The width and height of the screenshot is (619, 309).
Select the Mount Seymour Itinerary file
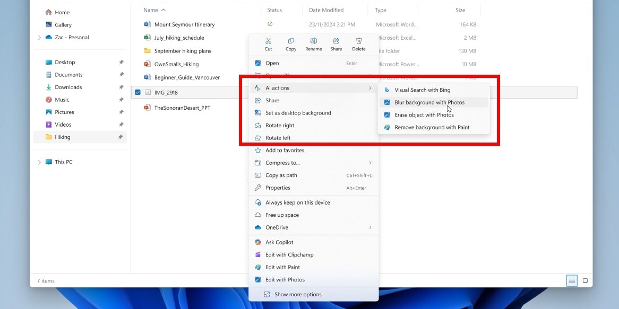[x=184, y=24]
